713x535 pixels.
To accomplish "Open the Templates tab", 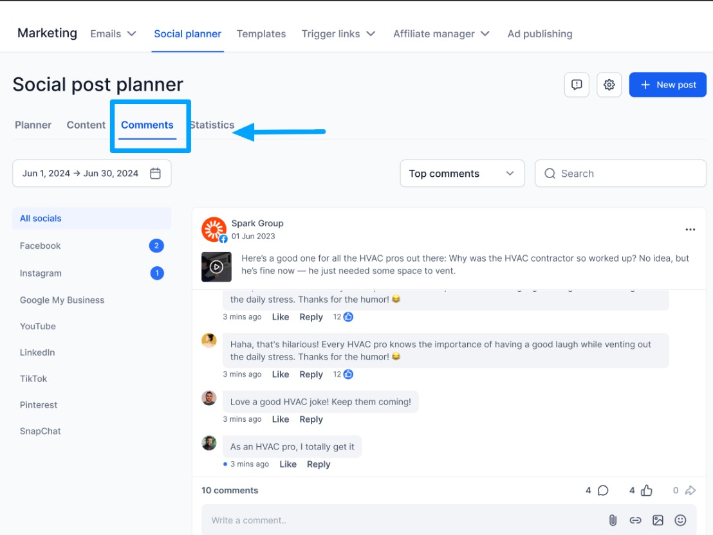I will [x=261, y=33].
